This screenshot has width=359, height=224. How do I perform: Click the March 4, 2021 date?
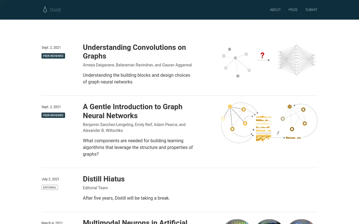(52, 223)
